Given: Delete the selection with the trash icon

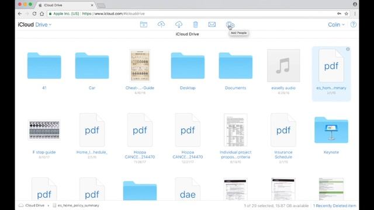Looking at the screenshot, I should 195,24.
